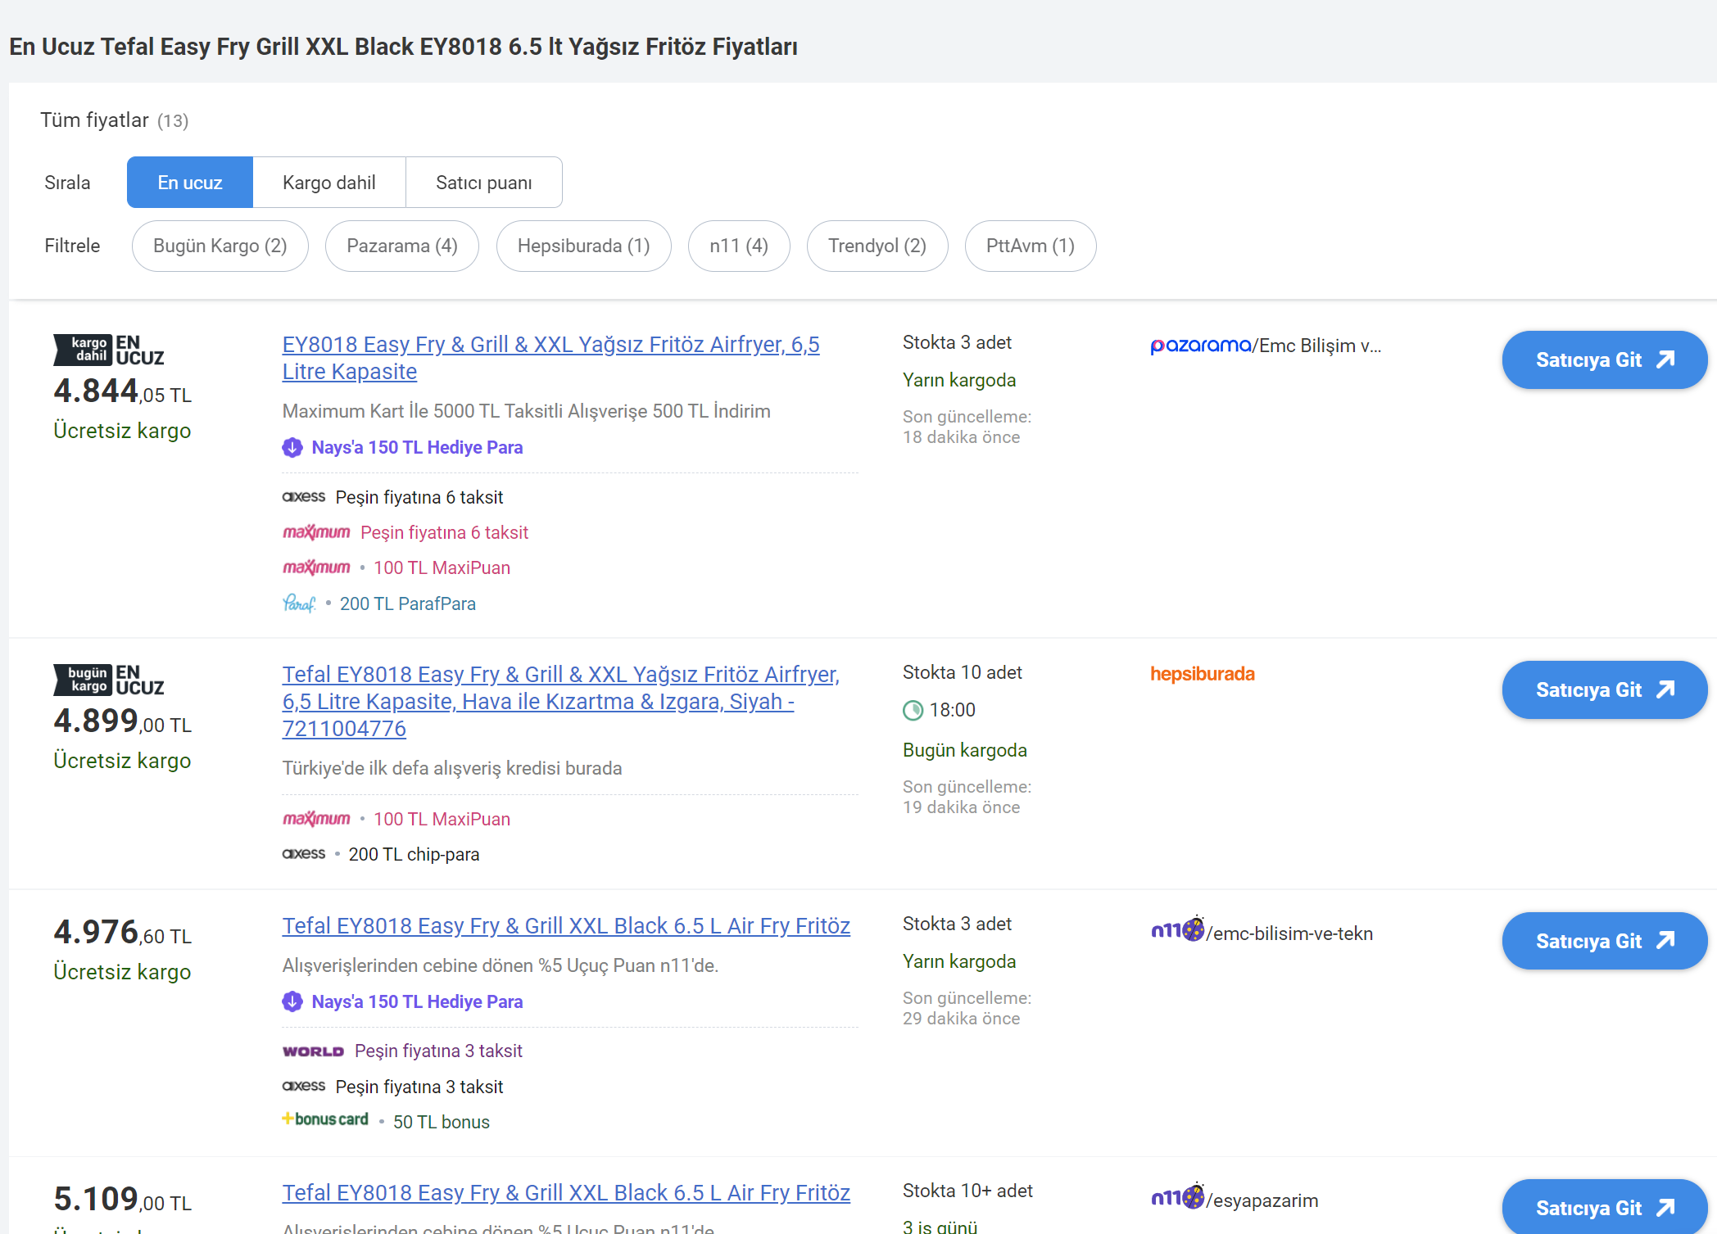Click Satıcıya Git for 4.976,60 TL offer
Viewport: 1717px width, 1234px height.
point(1603,942)
